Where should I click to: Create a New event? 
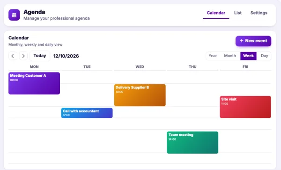click(253, 41)
